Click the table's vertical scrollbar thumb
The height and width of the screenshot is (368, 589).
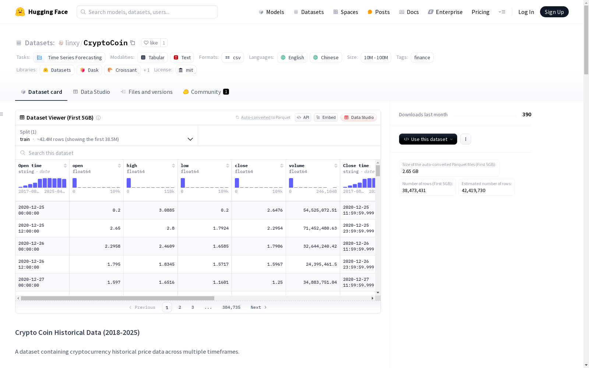[x=378, y=171]
